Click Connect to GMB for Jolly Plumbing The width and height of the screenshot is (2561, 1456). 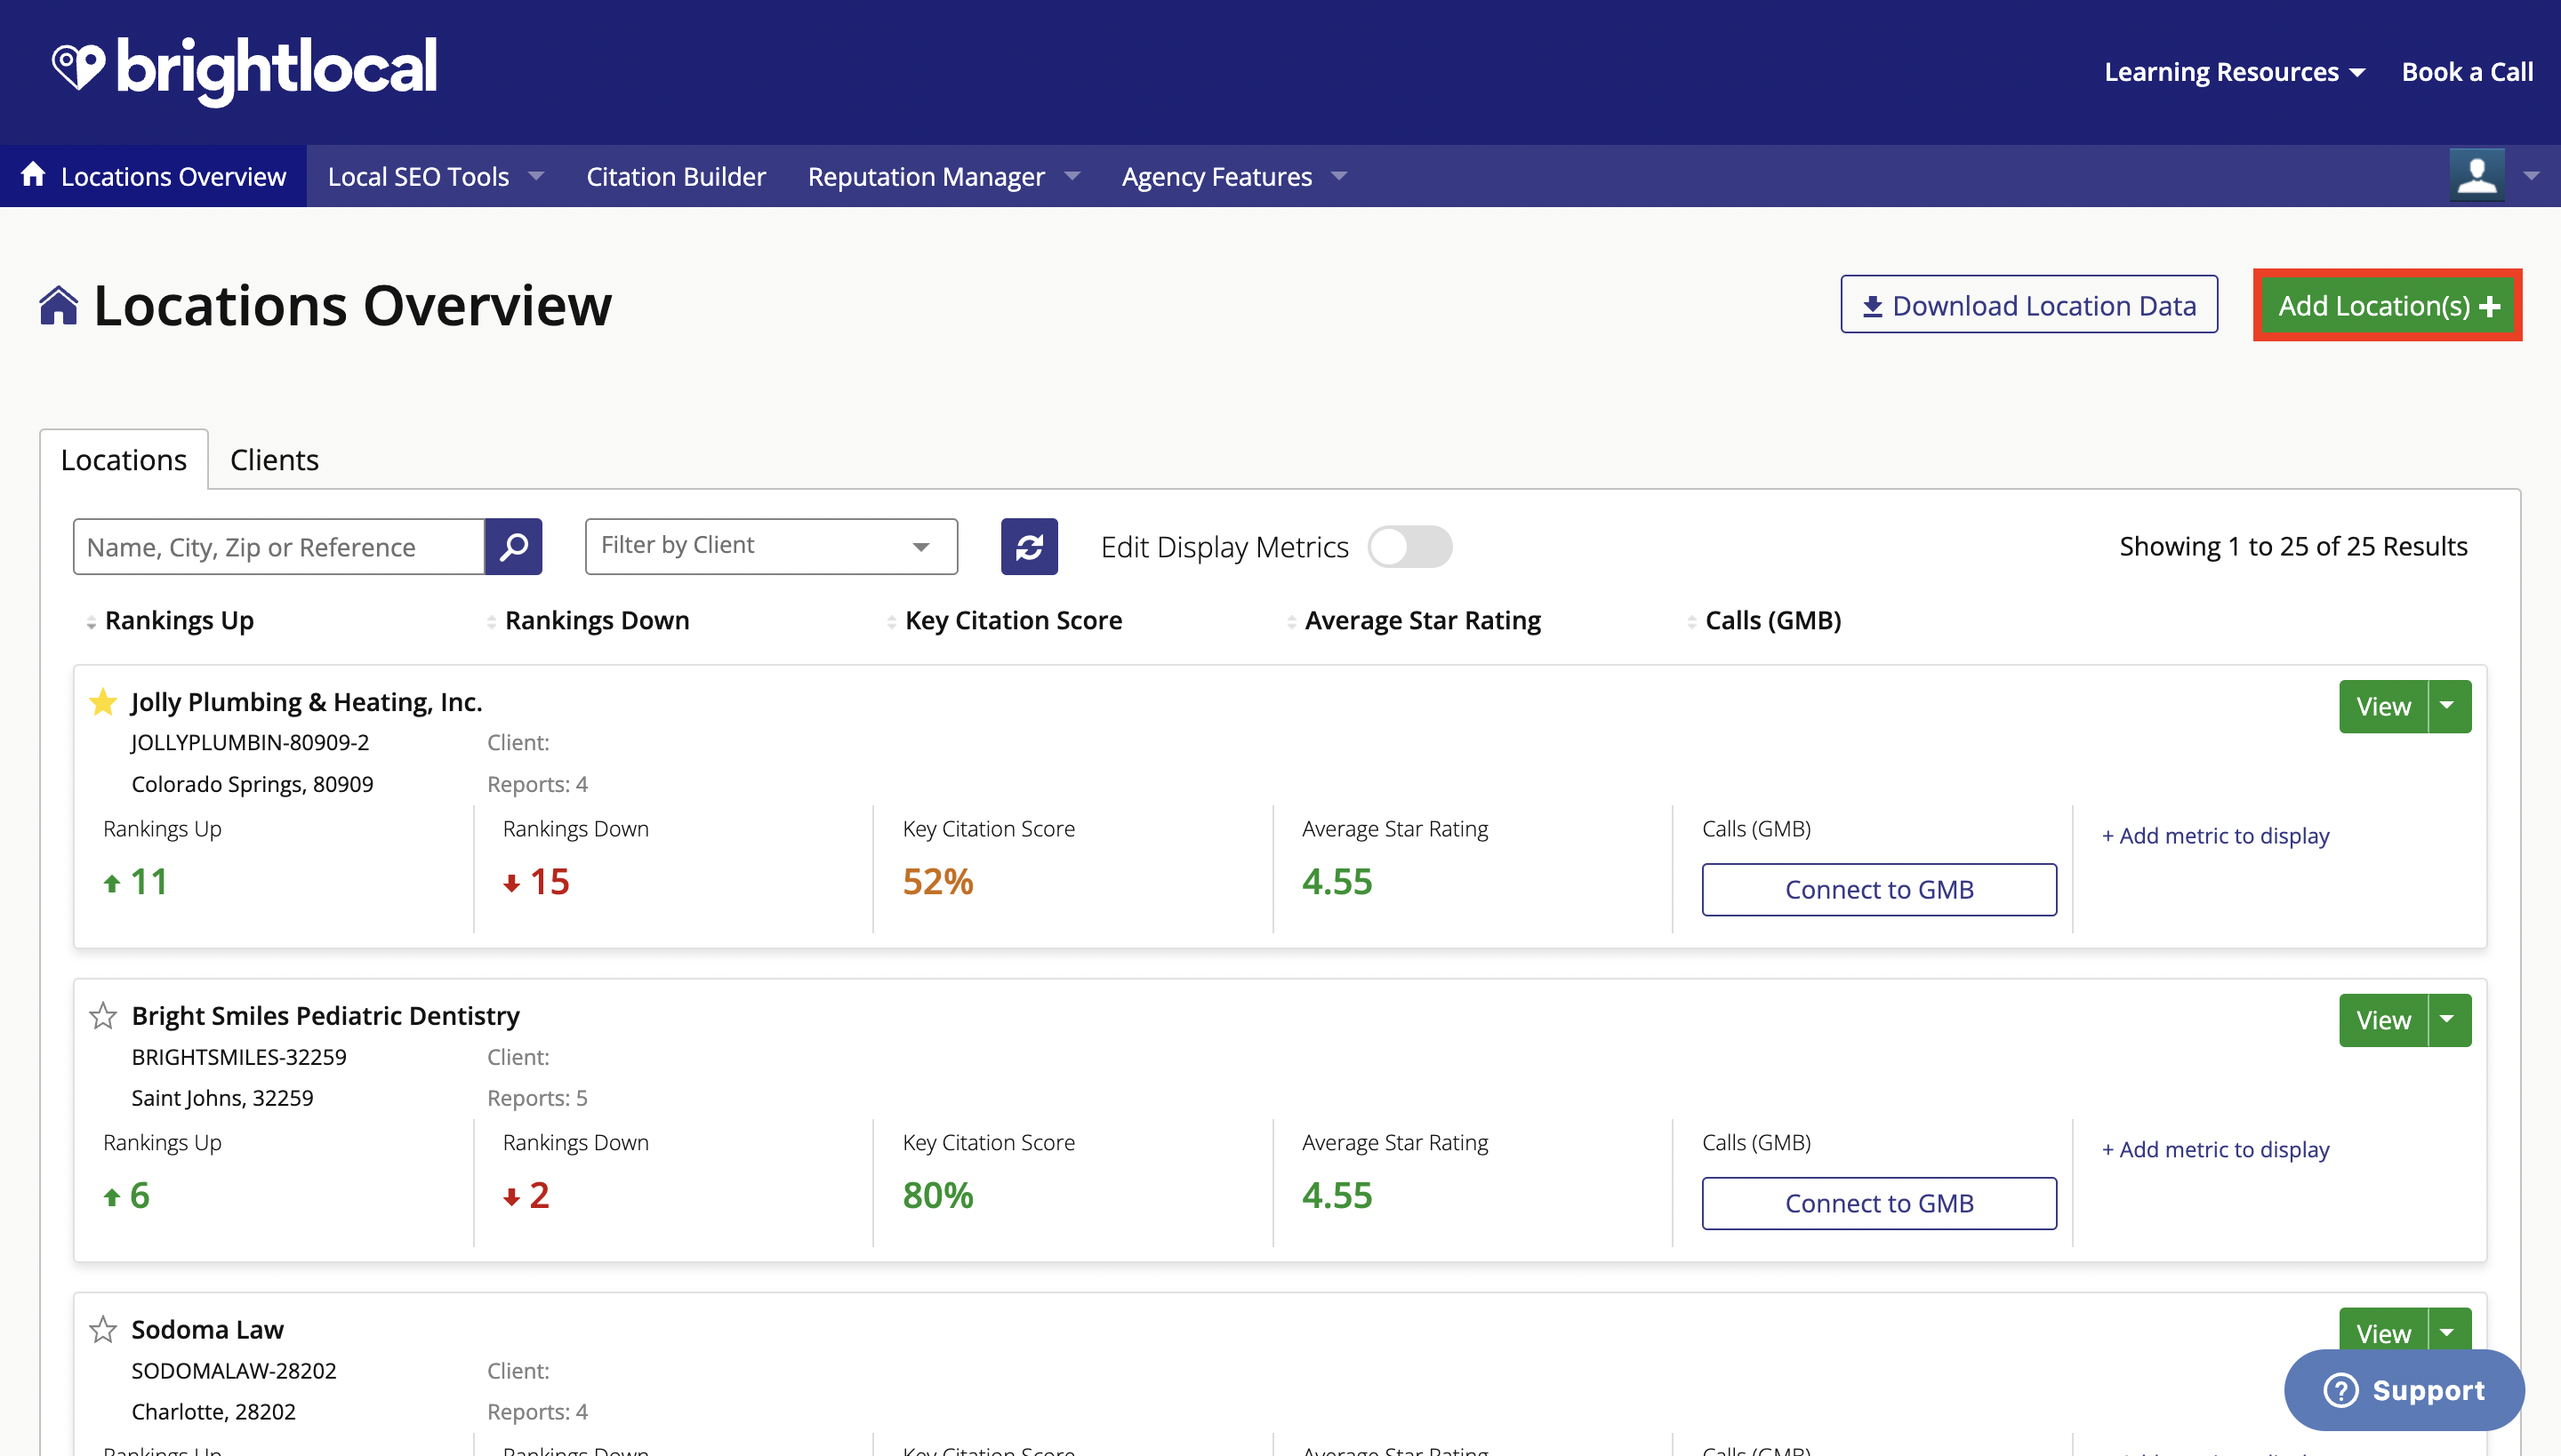tap(1880, 889)
